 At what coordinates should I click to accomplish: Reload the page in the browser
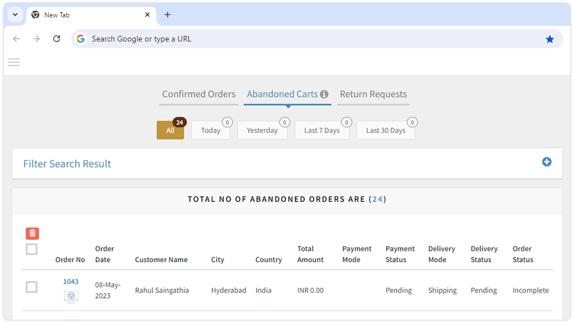click(x=57, y=39)
